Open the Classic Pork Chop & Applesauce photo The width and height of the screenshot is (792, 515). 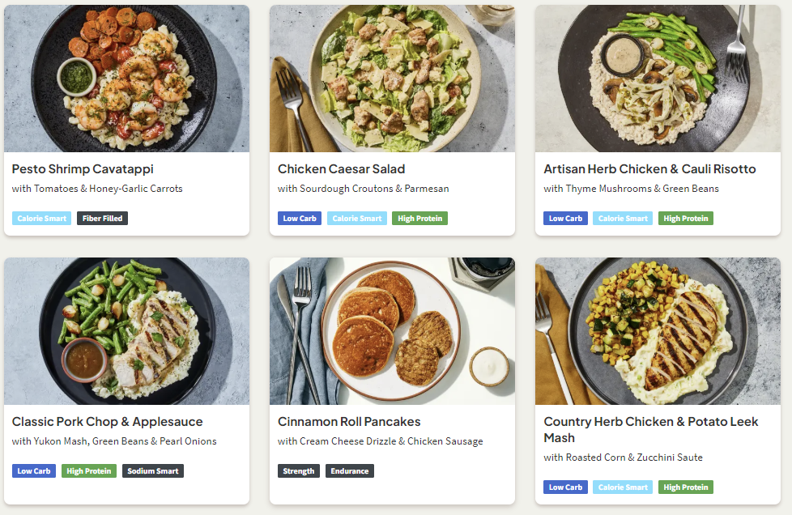[127, 331]
